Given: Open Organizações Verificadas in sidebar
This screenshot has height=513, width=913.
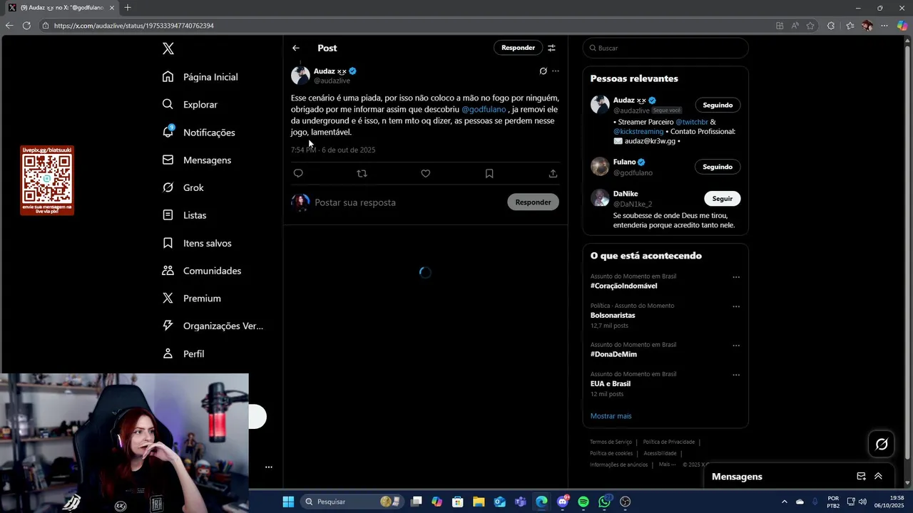Looking at the screenshot, I should [213, 326].
